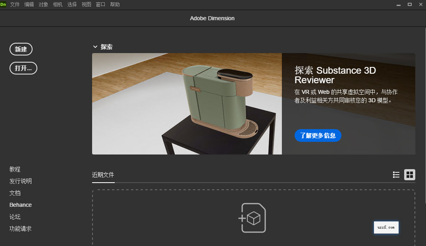
Task: Collapse the 探索 section
Action: tap(95, 46)
